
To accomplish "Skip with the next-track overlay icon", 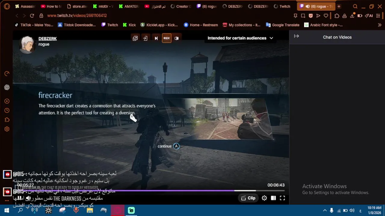I will 156,38.
